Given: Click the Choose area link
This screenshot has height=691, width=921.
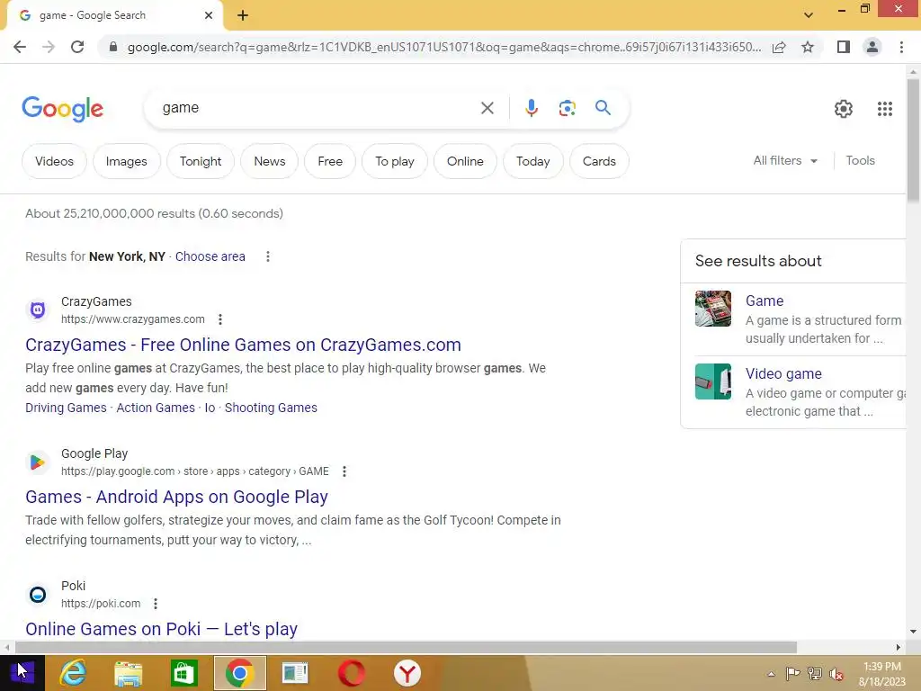Looking at the screenshot, I should click(210, 256).
